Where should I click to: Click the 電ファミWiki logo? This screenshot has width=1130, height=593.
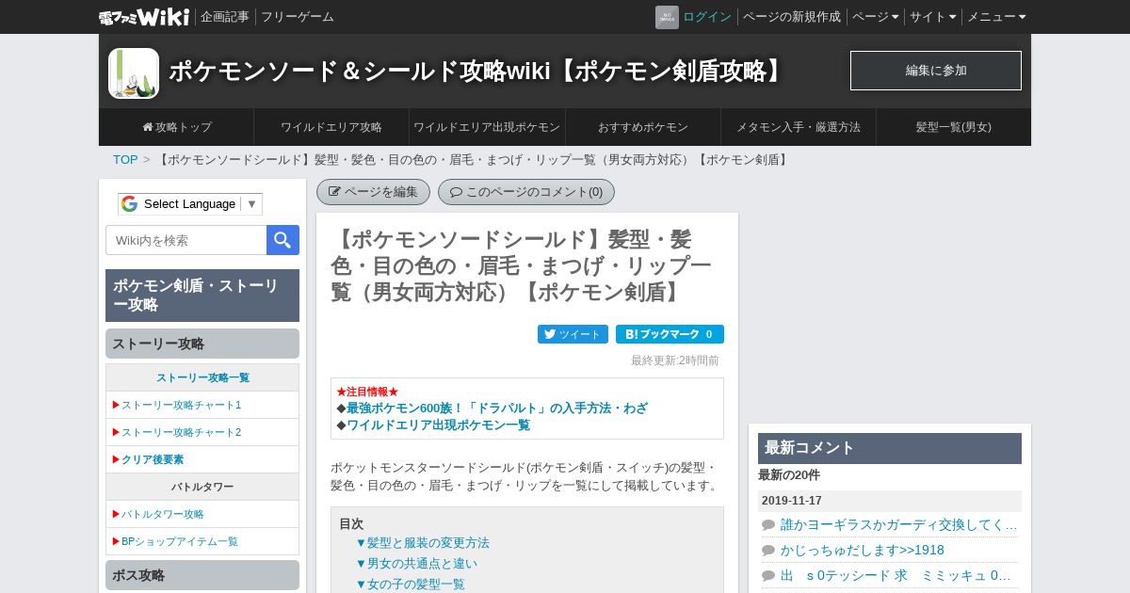(144, 17)
